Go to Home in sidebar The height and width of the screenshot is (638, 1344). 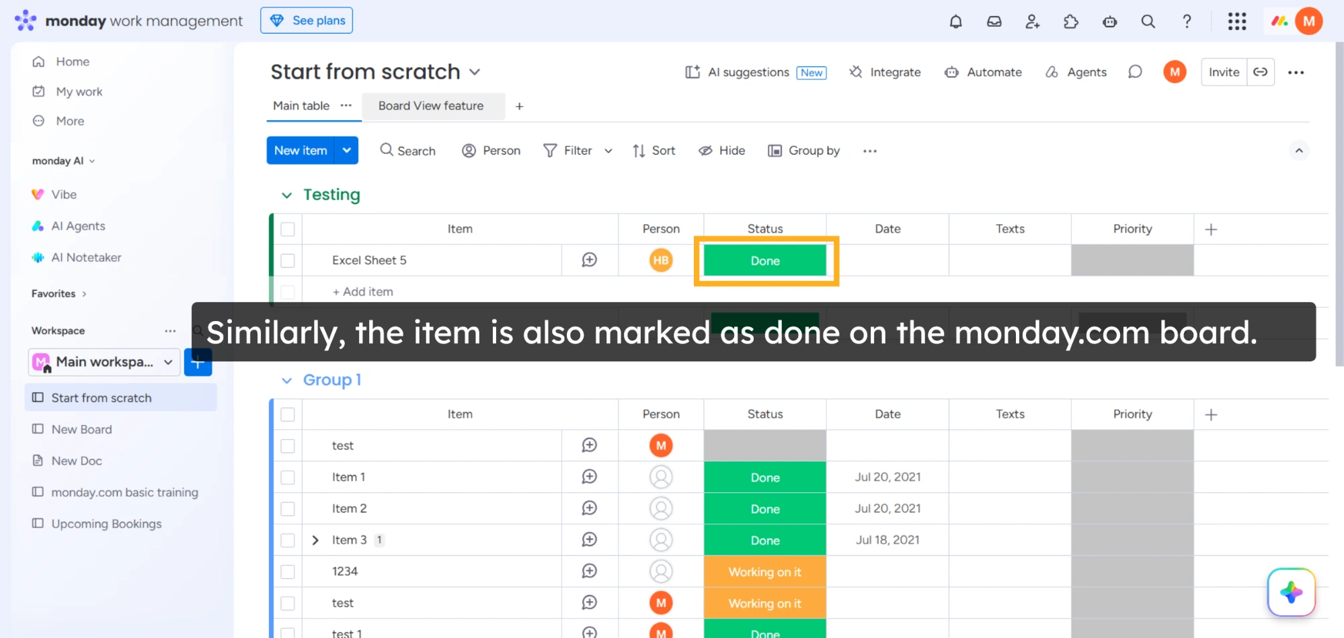[73, 62]
